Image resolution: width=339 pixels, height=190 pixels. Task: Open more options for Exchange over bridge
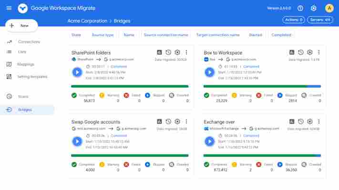pyautogui.click(x=318, y=121)
